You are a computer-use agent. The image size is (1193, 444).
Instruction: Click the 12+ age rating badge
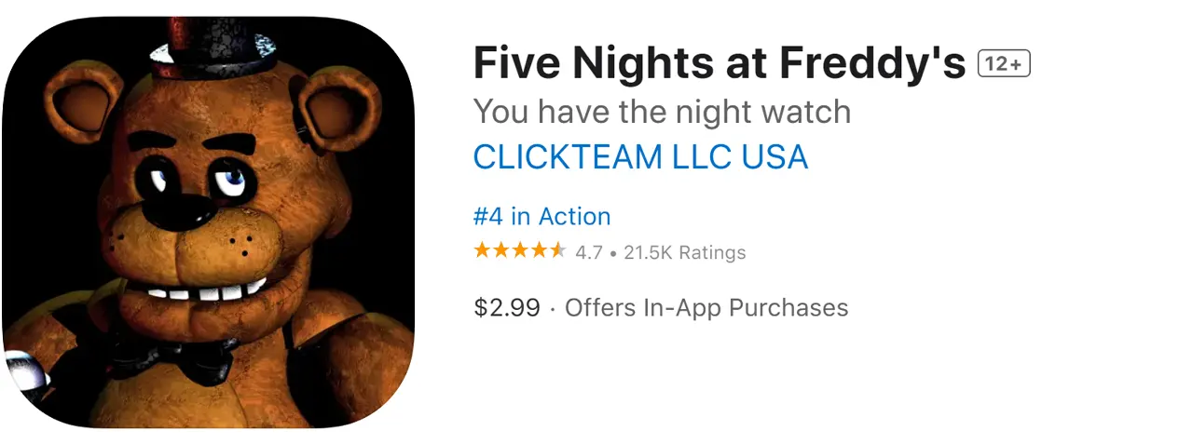[1003, 64]
